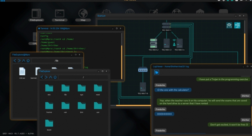
Task: Click message 'I have put a Trojan in the programming exercise'
Action: [x=223, y=79]
